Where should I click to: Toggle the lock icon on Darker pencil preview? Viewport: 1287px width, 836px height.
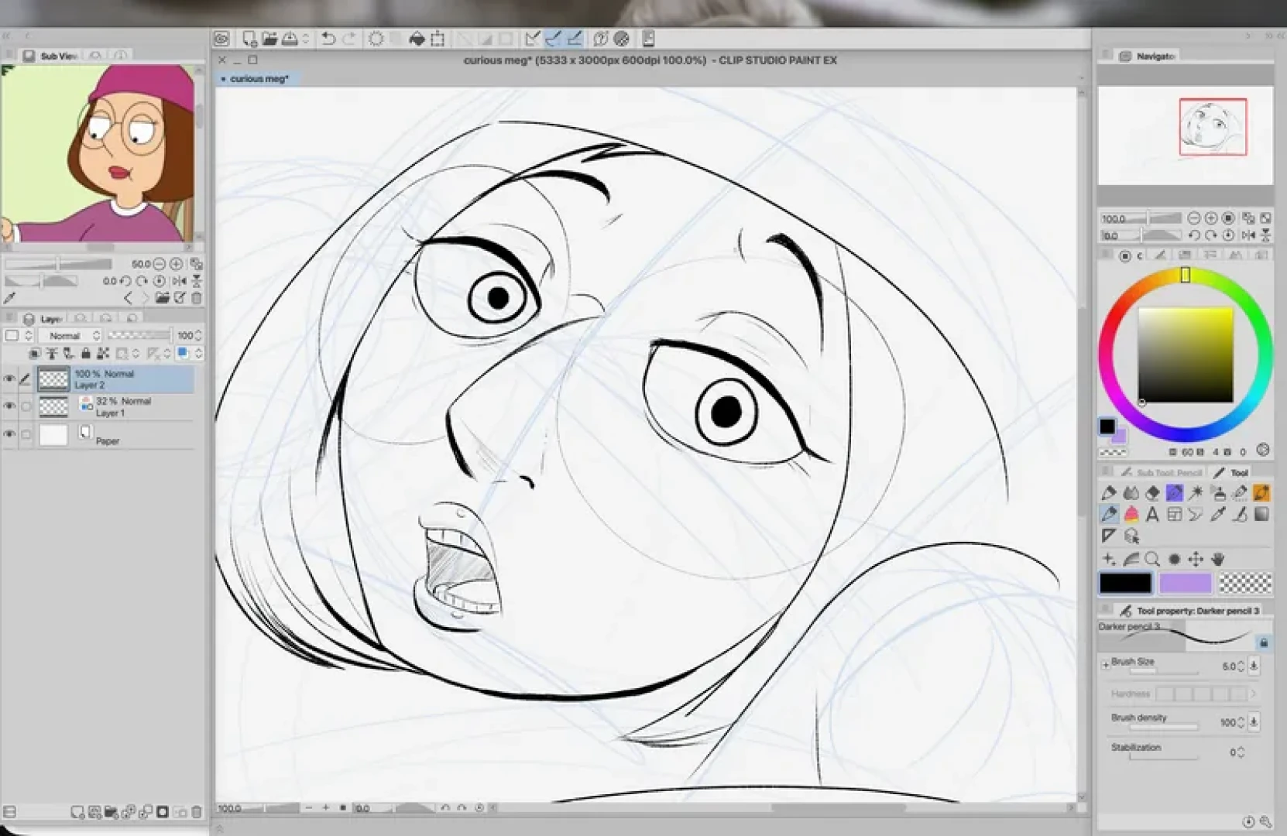click(x=1264, y=642)
